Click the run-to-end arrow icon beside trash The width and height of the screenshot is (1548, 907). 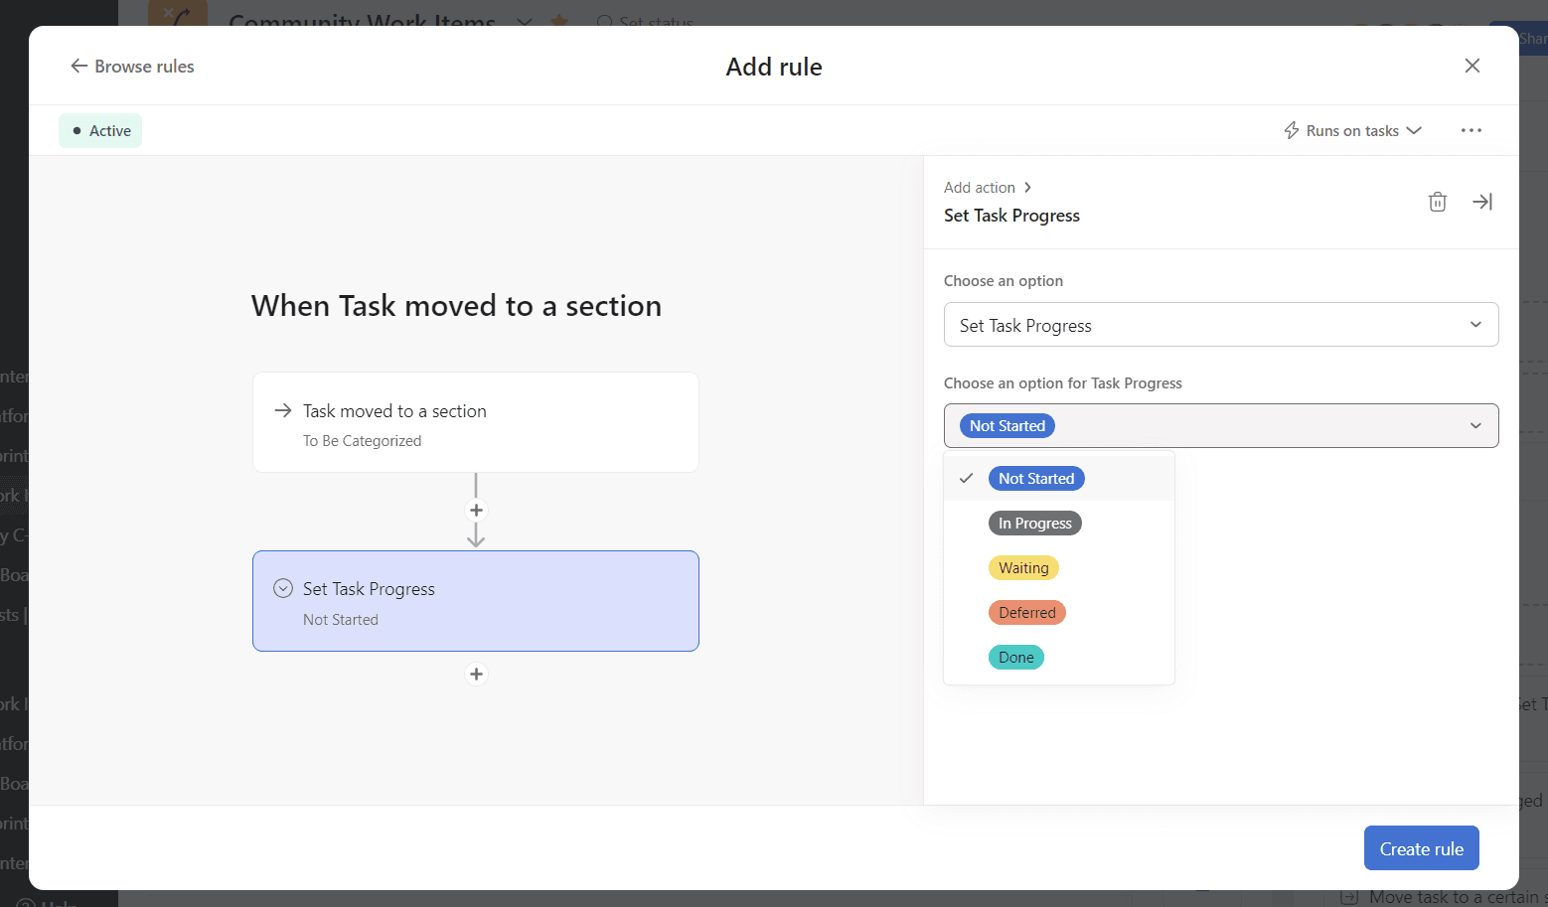1481,202
